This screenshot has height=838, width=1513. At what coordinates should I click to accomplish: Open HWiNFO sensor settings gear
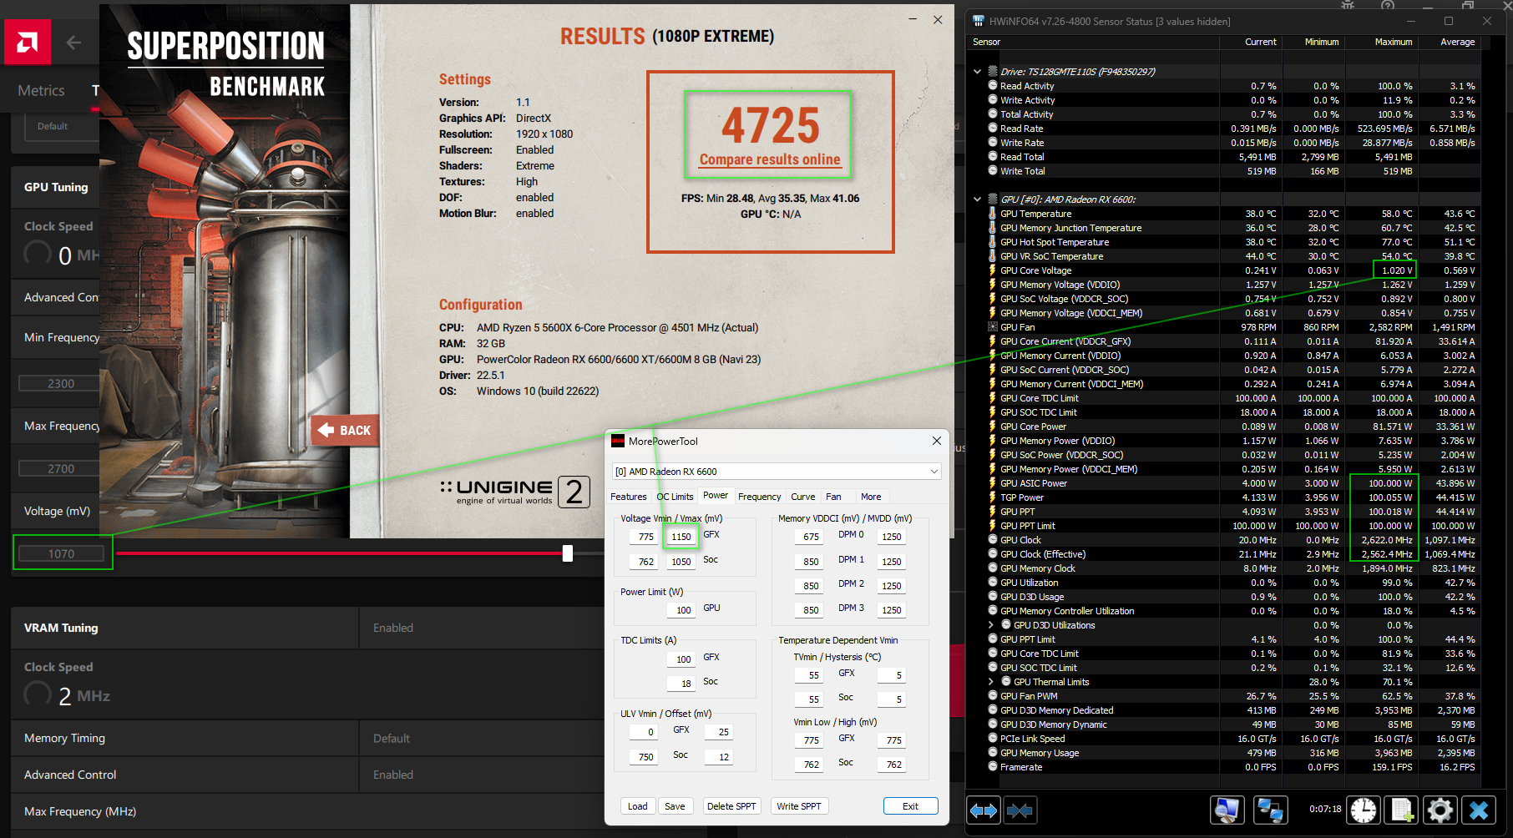[1440, 810]
